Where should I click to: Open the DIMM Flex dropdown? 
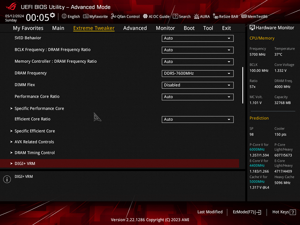point(197,85)
